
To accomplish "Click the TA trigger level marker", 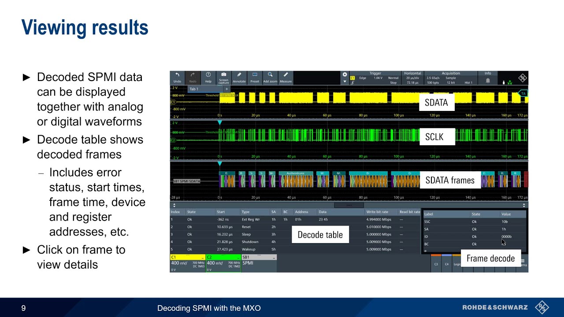I will click(523, 93).
